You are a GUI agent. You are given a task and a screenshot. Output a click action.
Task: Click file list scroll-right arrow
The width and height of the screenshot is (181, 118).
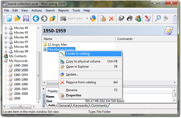pos(175,82)
